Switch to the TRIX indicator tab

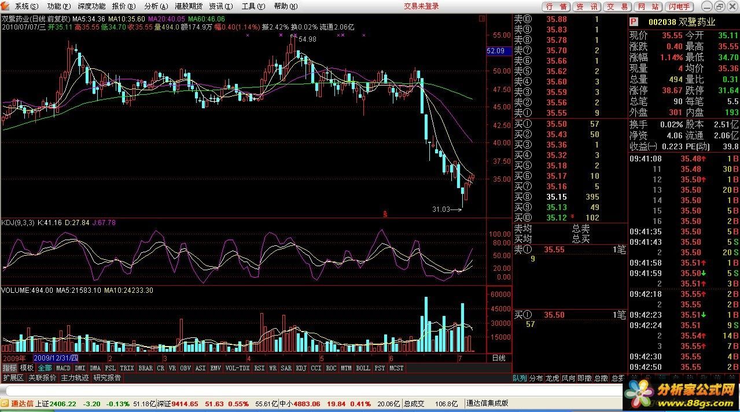pos(127,368)
